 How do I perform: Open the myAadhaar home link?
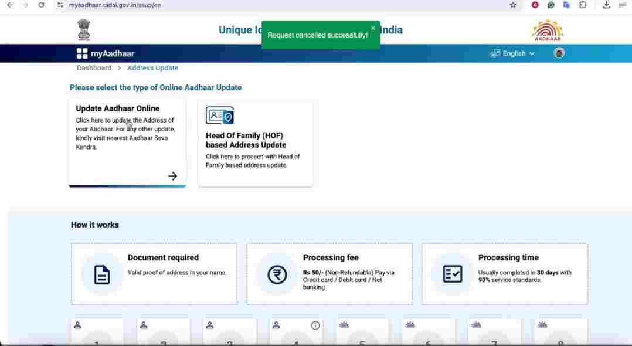113,53
